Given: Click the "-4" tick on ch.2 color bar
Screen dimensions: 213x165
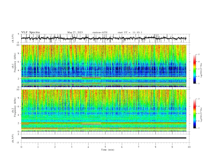Looking at the screenshot, I should 198,106.
